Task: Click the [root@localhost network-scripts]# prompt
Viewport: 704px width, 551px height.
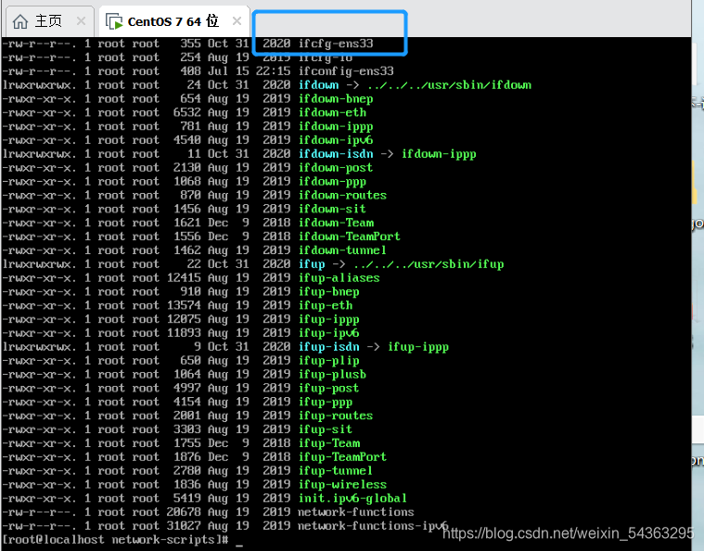Action: pyautogui.click(x=115, y=540)
